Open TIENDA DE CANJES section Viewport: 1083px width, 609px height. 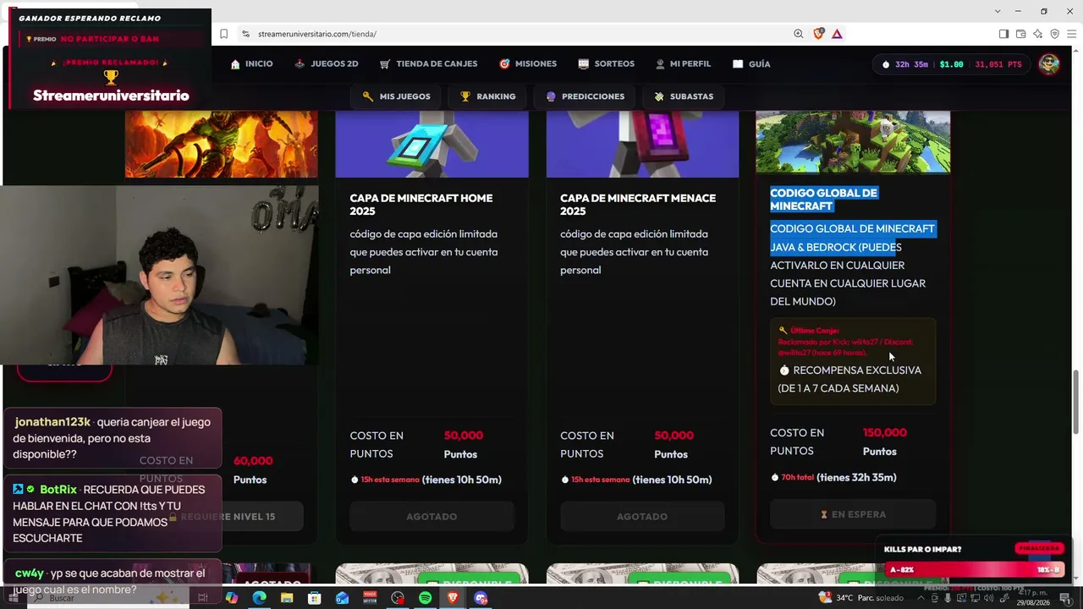click(429, 63)
